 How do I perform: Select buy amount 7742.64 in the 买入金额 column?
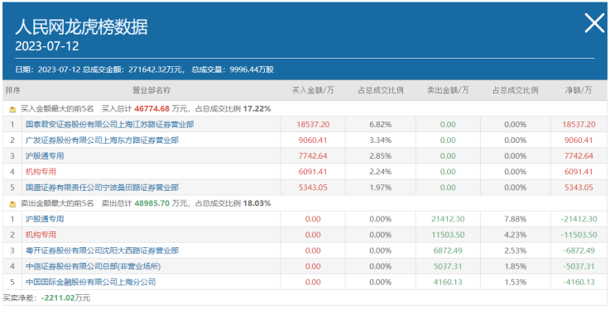tap(313, 156)
